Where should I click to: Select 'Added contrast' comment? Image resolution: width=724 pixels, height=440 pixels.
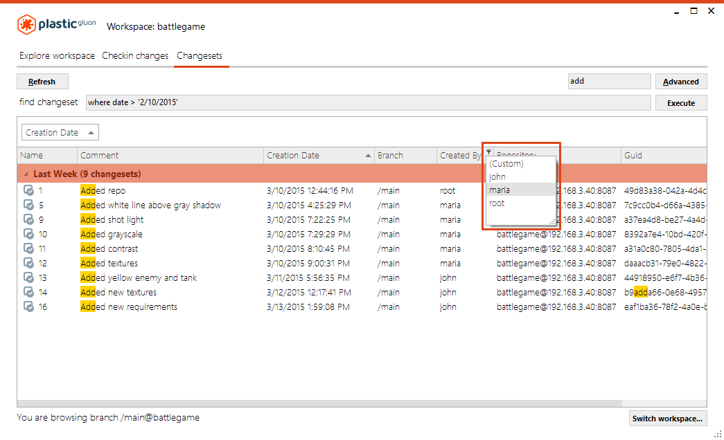[109, 248]
